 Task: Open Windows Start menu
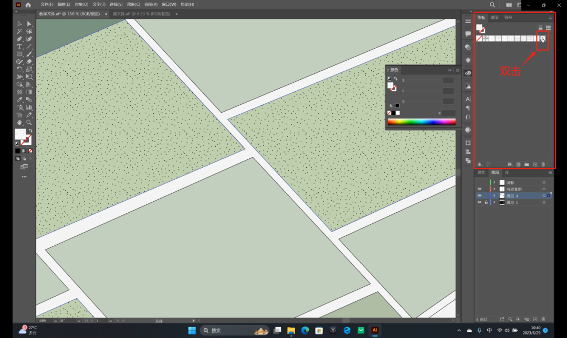tap(192, 331)
